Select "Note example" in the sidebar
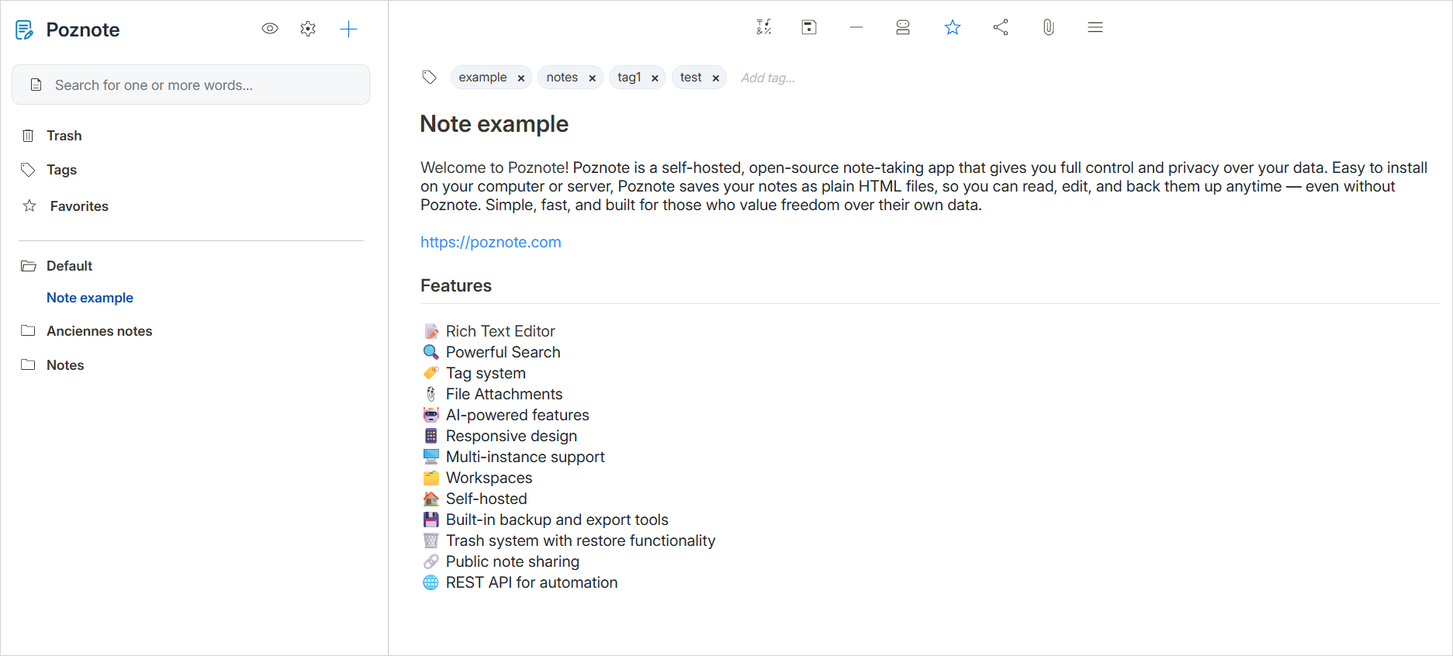Viewport: 1453px width, 656px height. 90,298
